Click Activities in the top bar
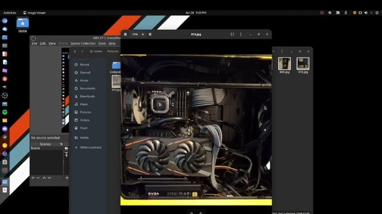Image resolution: width=382 pixels, height=214 pixels. [10, 12]
